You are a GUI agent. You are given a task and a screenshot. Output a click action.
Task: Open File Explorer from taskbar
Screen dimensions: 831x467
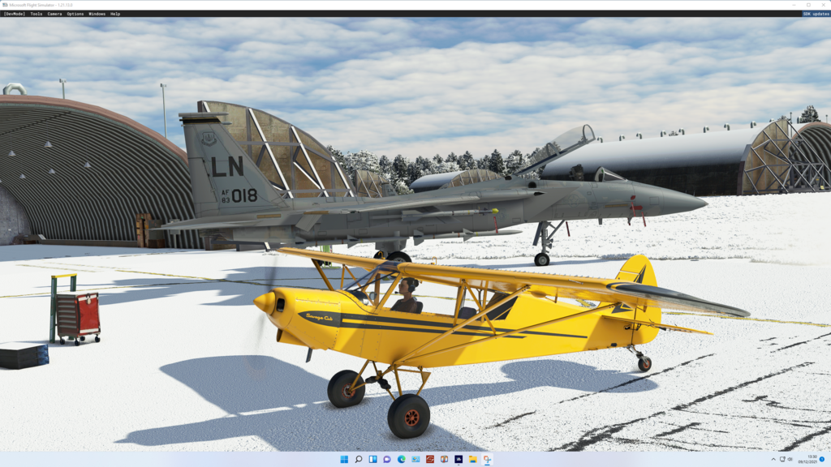click(473, 459)
